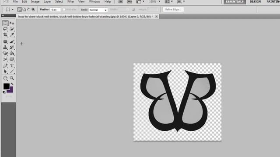Open the Arrange Documents dropdown
The image size is (280, 157).
click(169, 2)
